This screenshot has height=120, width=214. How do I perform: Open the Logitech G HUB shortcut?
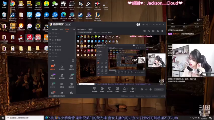(x=89, y=5)
